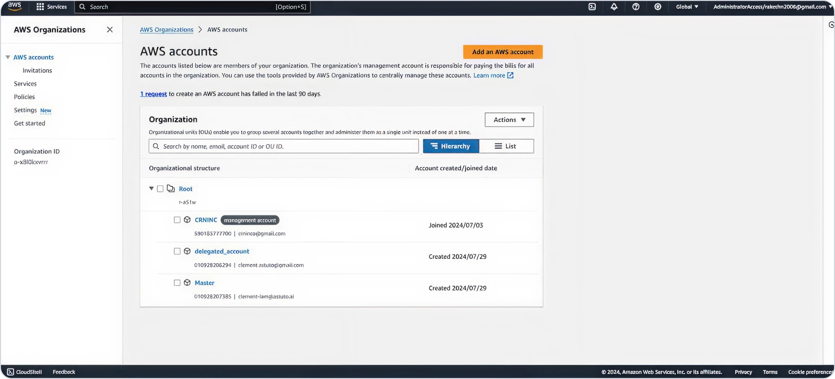Open the notifications bell
This screenshot has height=379, width=835.
pyautogui.click(x=614, y=7)
